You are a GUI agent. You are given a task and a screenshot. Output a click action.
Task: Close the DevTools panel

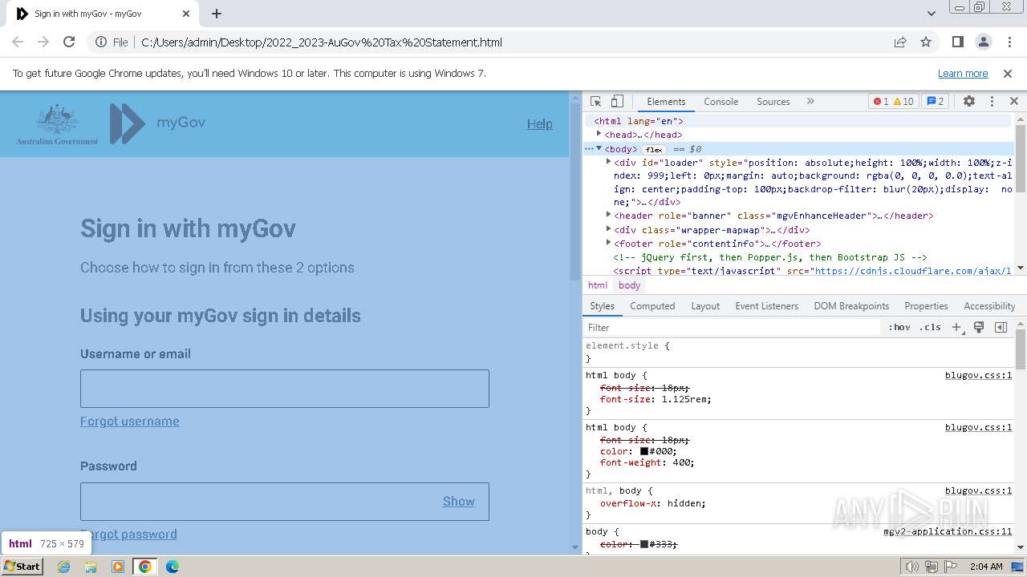point(1014,102)
